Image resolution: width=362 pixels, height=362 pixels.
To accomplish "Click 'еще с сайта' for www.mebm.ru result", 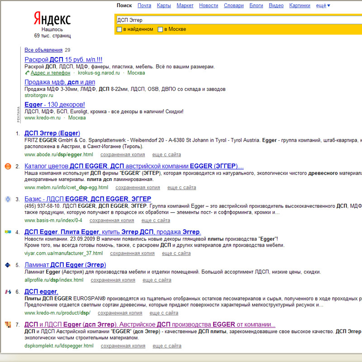I will click(182, 188).
